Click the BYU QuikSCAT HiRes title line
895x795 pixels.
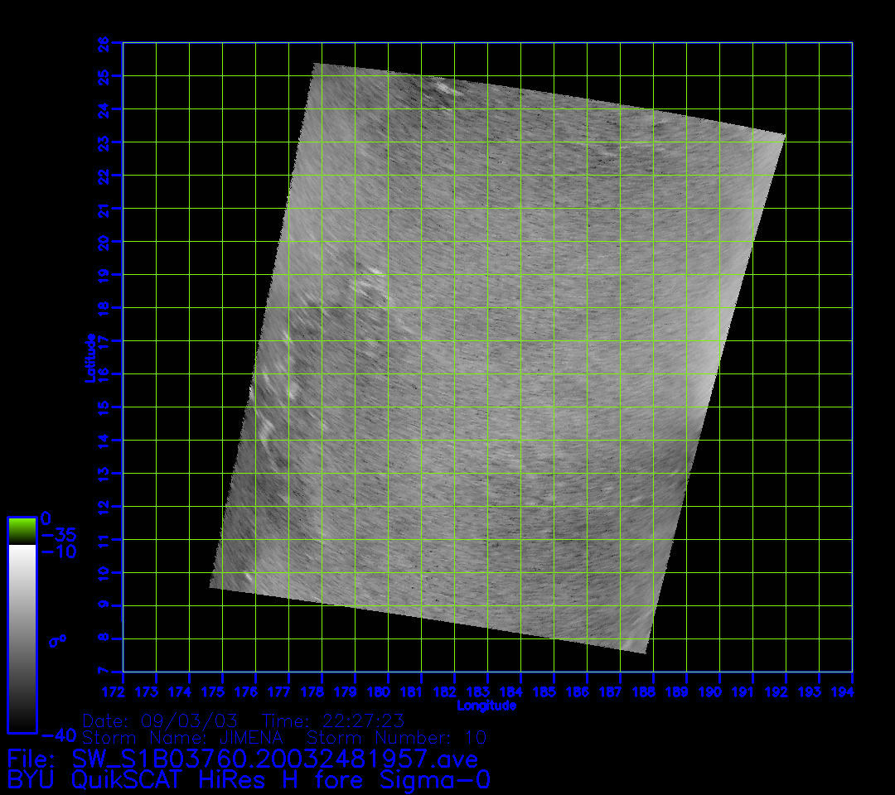(249, 780)
